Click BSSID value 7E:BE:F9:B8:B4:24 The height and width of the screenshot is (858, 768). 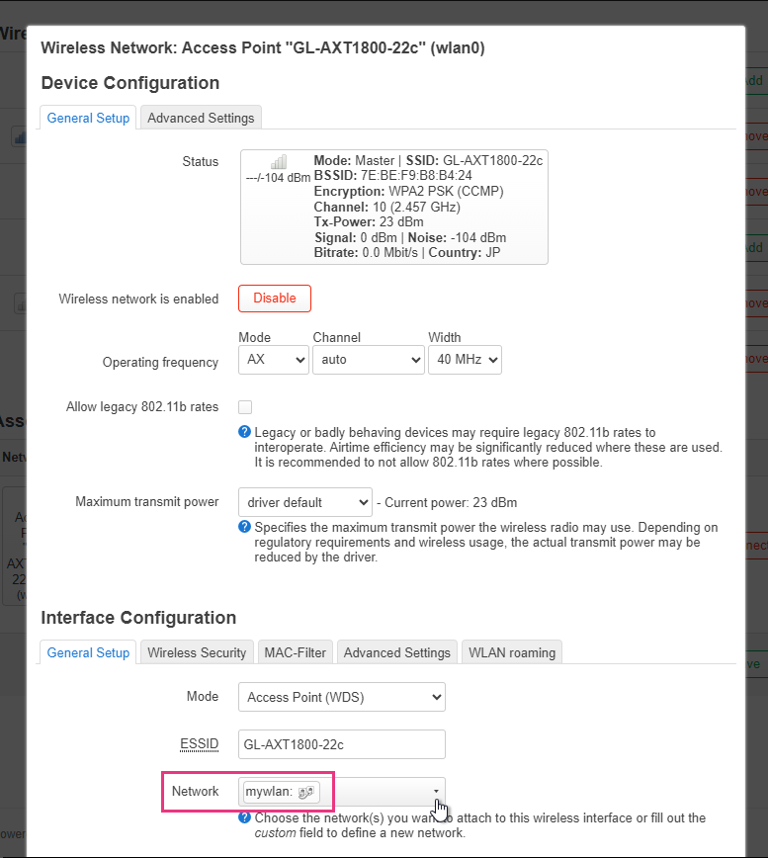click(x=416, y=176)
